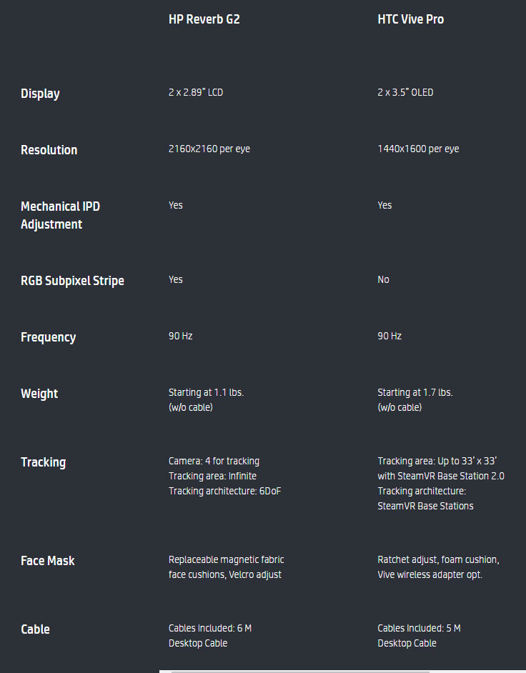Click the Replaceable magnetic fabric text
The width and height of the screenshot is (526, 673).
227,559
